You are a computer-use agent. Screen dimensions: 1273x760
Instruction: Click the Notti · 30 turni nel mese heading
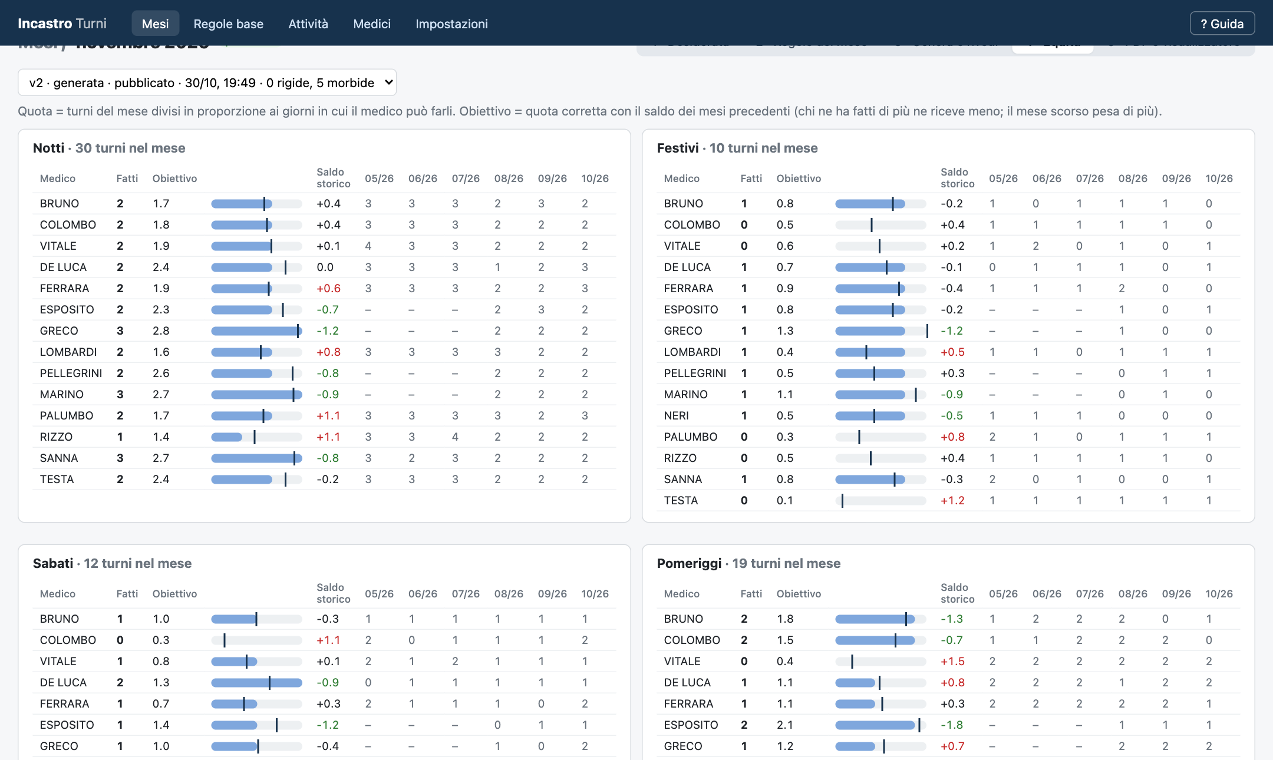click(109, 148)
